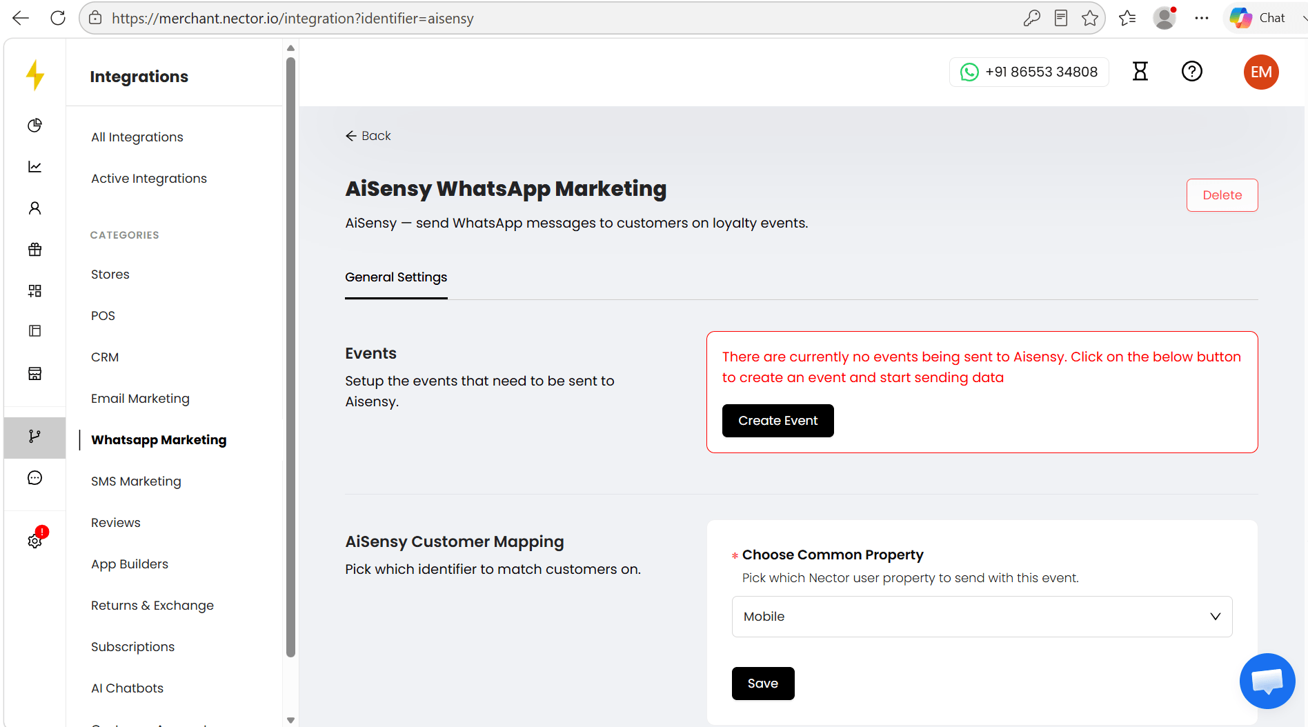Click the Create Event button
The width and height of the screenshot is (1308, 727).
[777, 421]
